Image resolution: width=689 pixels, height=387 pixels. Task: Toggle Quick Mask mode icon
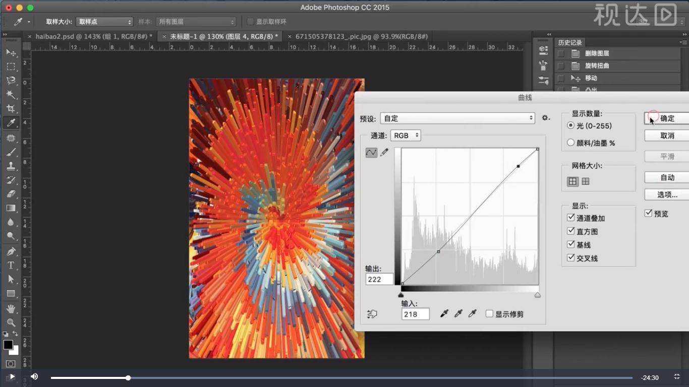point(11,364)
